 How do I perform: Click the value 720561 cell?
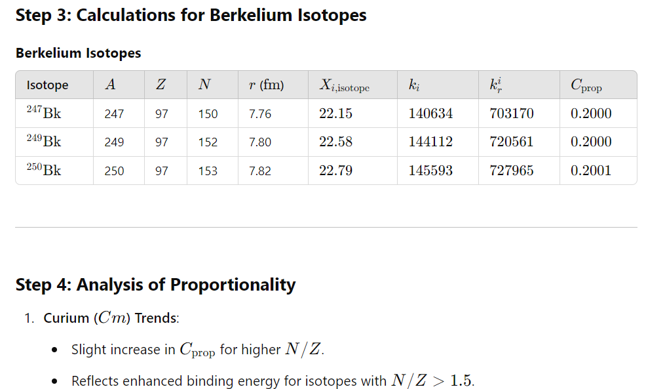511,142
